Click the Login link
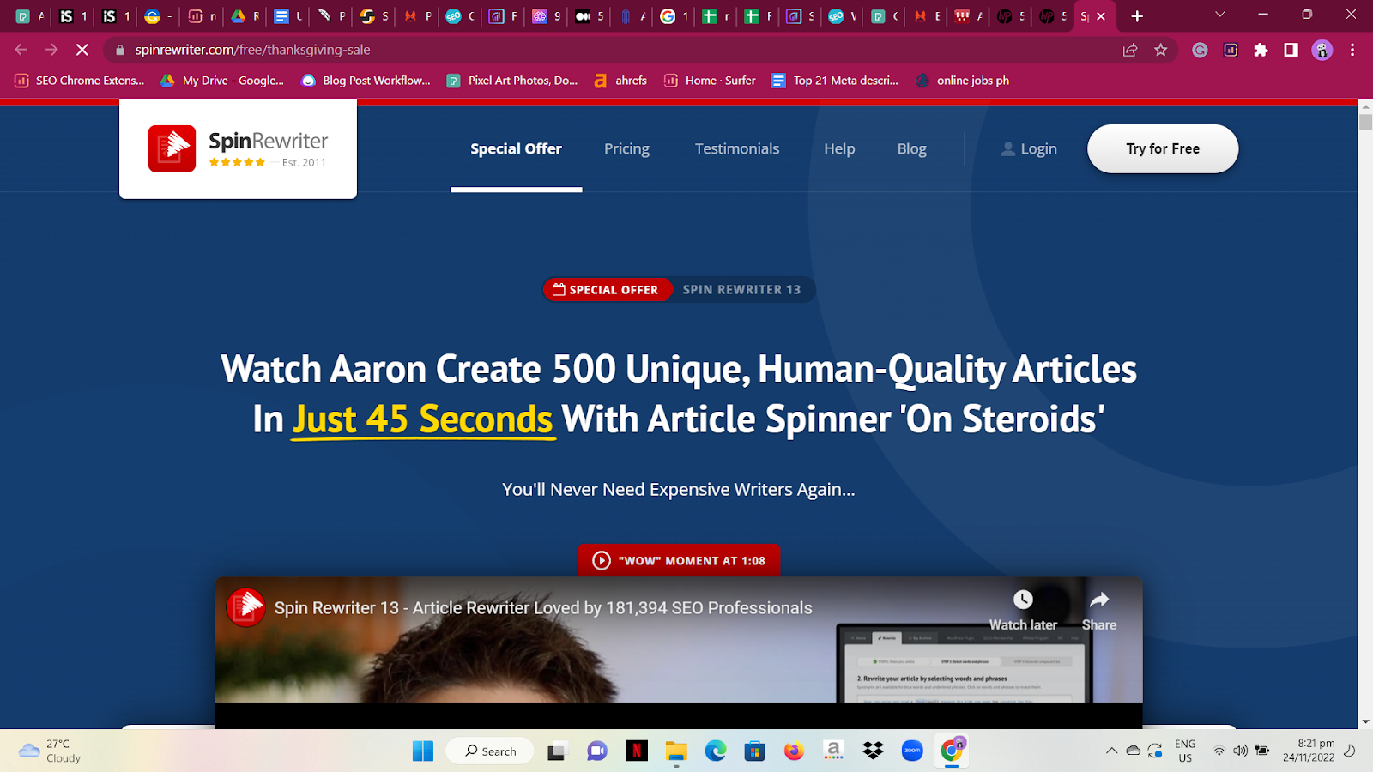 [1029, 148]
